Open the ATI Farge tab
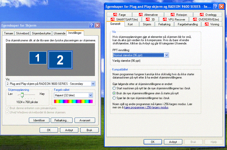This screenshot has width=227, height=150. [x=120, y=15]
